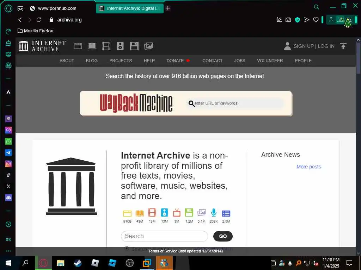Open the BLOG menu item
361x270 pixels.
point(92,61)
